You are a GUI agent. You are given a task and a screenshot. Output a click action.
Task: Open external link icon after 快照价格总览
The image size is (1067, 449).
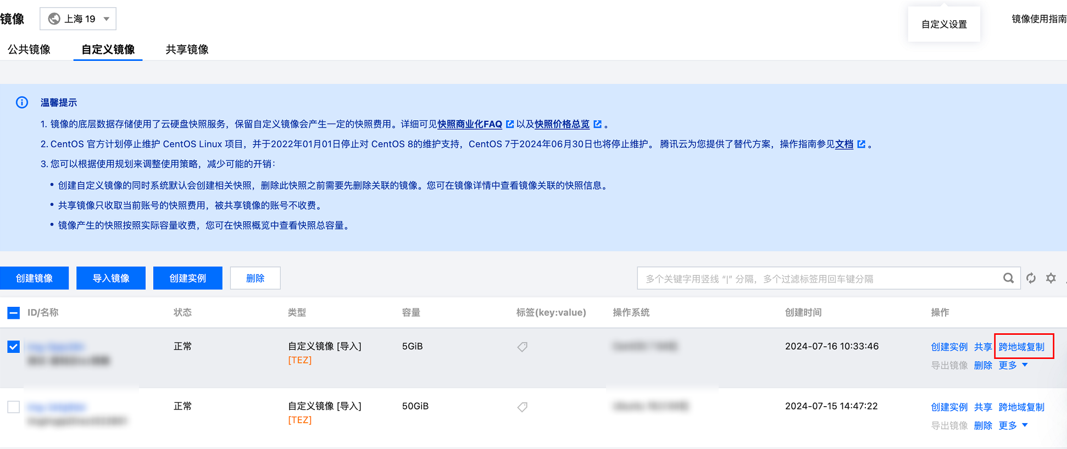pos(597,125)
